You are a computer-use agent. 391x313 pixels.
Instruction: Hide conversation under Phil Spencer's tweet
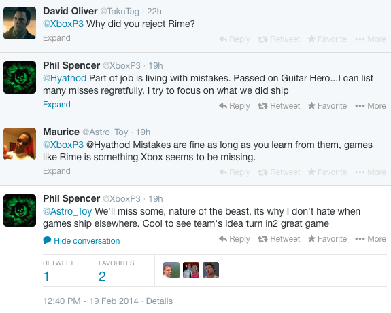[x=82, y=241]
